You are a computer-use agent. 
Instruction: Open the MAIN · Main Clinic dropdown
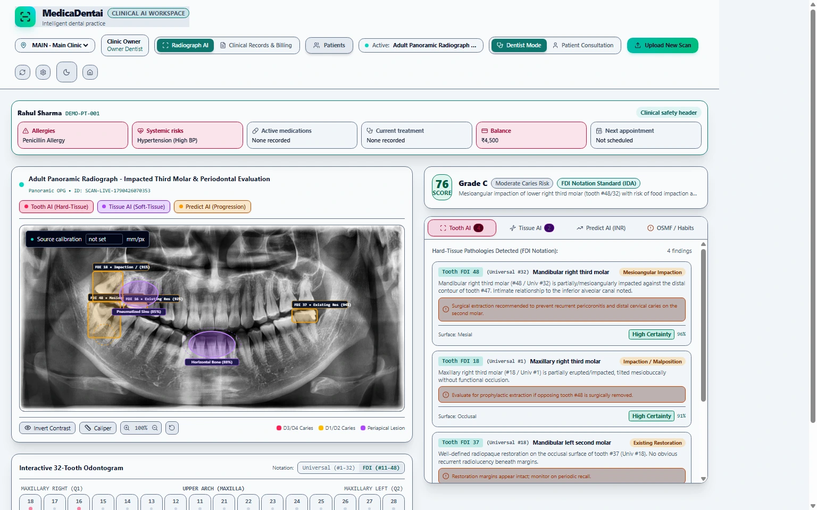click(x=55, y=45)
